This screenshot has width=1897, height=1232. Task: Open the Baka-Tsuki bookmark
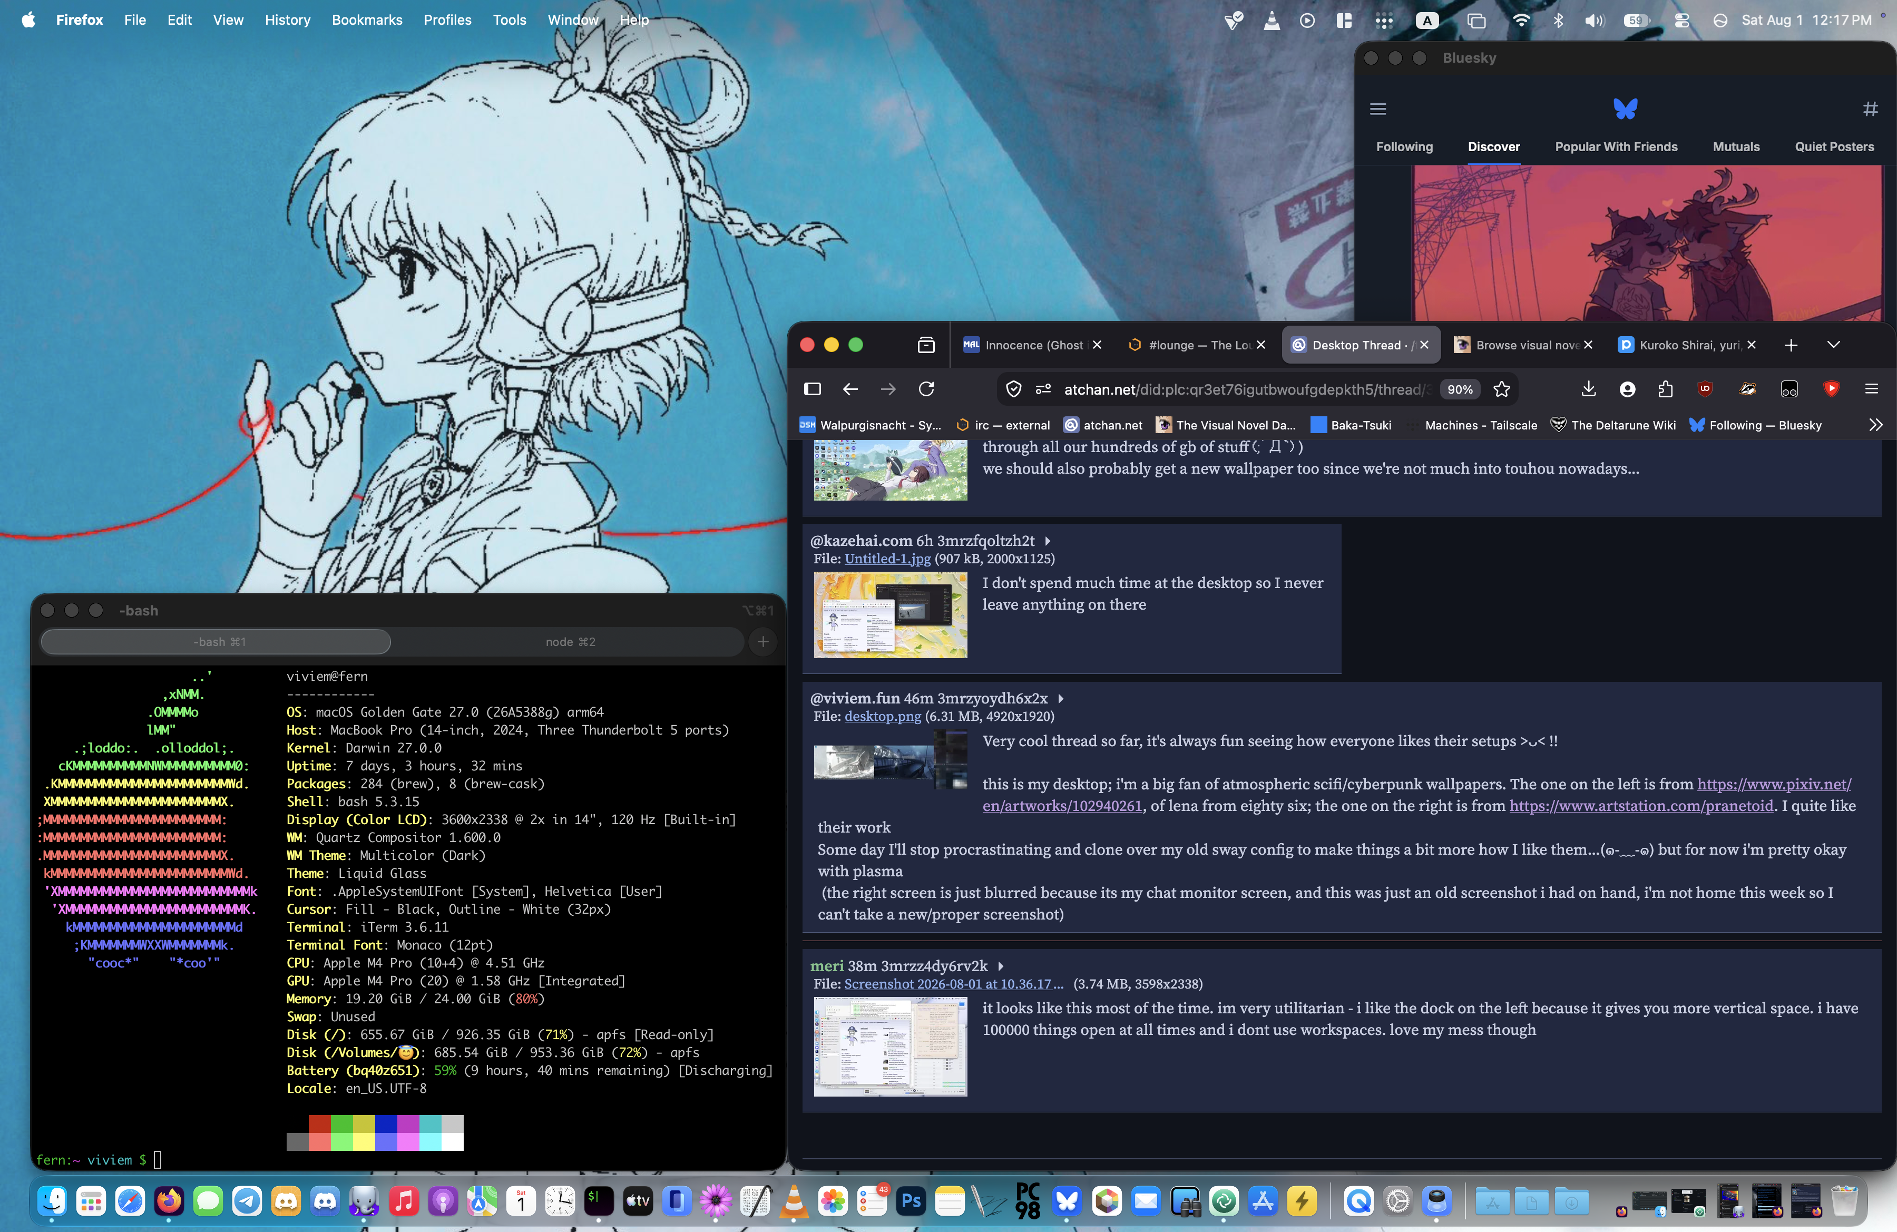point(1351,425)
